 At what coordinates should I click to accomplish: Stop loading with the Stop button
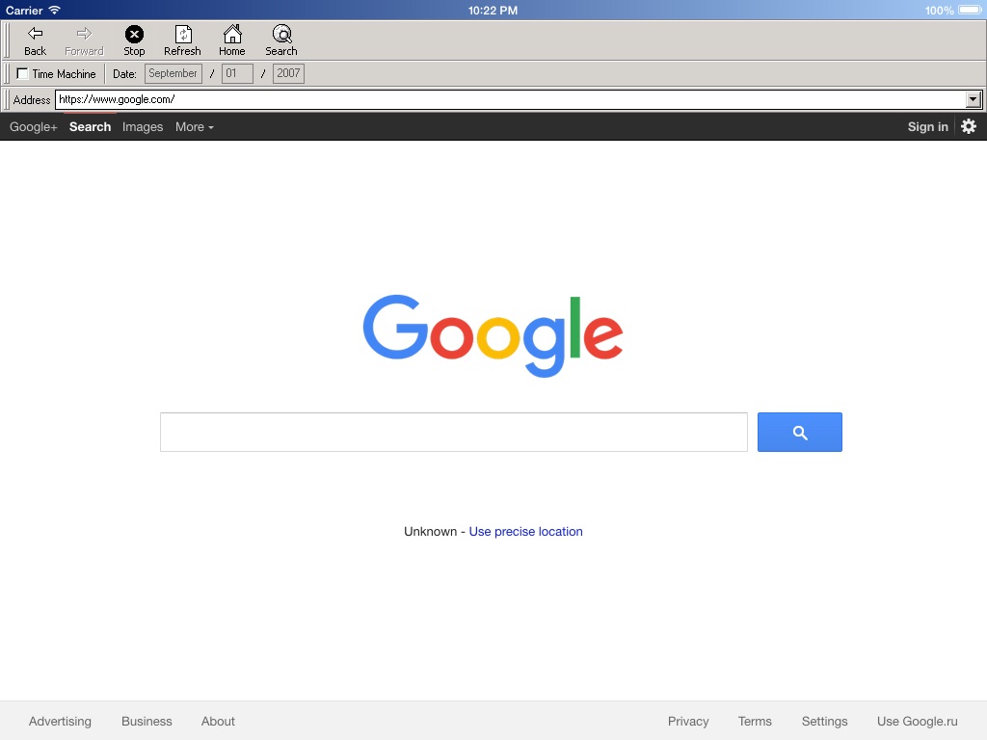click(x=134, y=40)
